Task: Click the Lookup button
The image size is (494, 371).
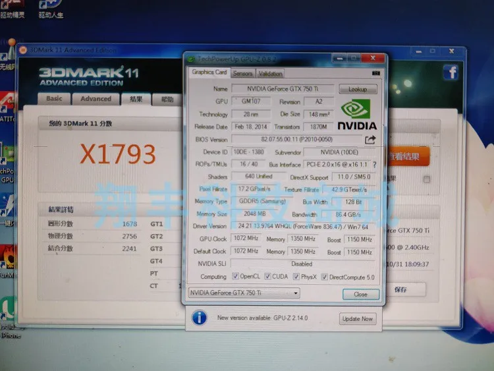Action: pos(358,89)
